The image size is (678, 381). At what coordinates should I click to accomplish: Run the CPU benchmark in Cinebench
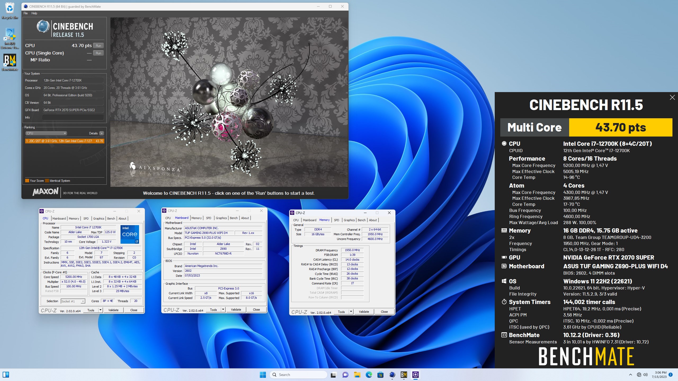click(98, 46)
